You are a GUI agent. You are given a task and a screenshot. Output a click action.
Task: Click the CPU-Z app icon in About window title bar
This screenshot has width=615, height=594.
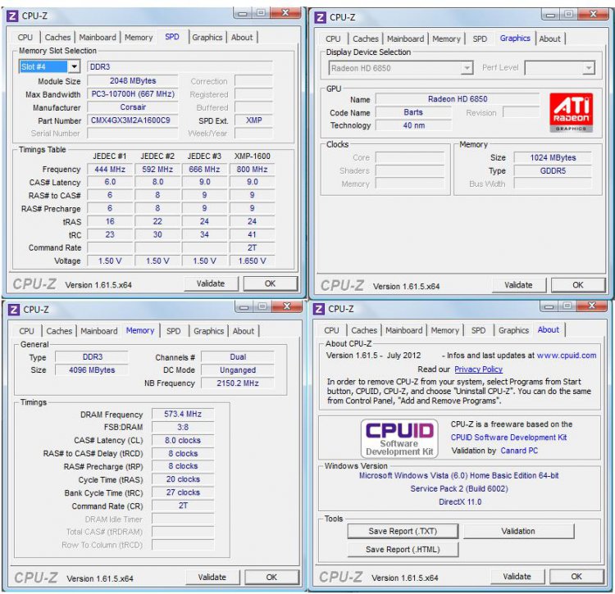[x=318, y=309]
